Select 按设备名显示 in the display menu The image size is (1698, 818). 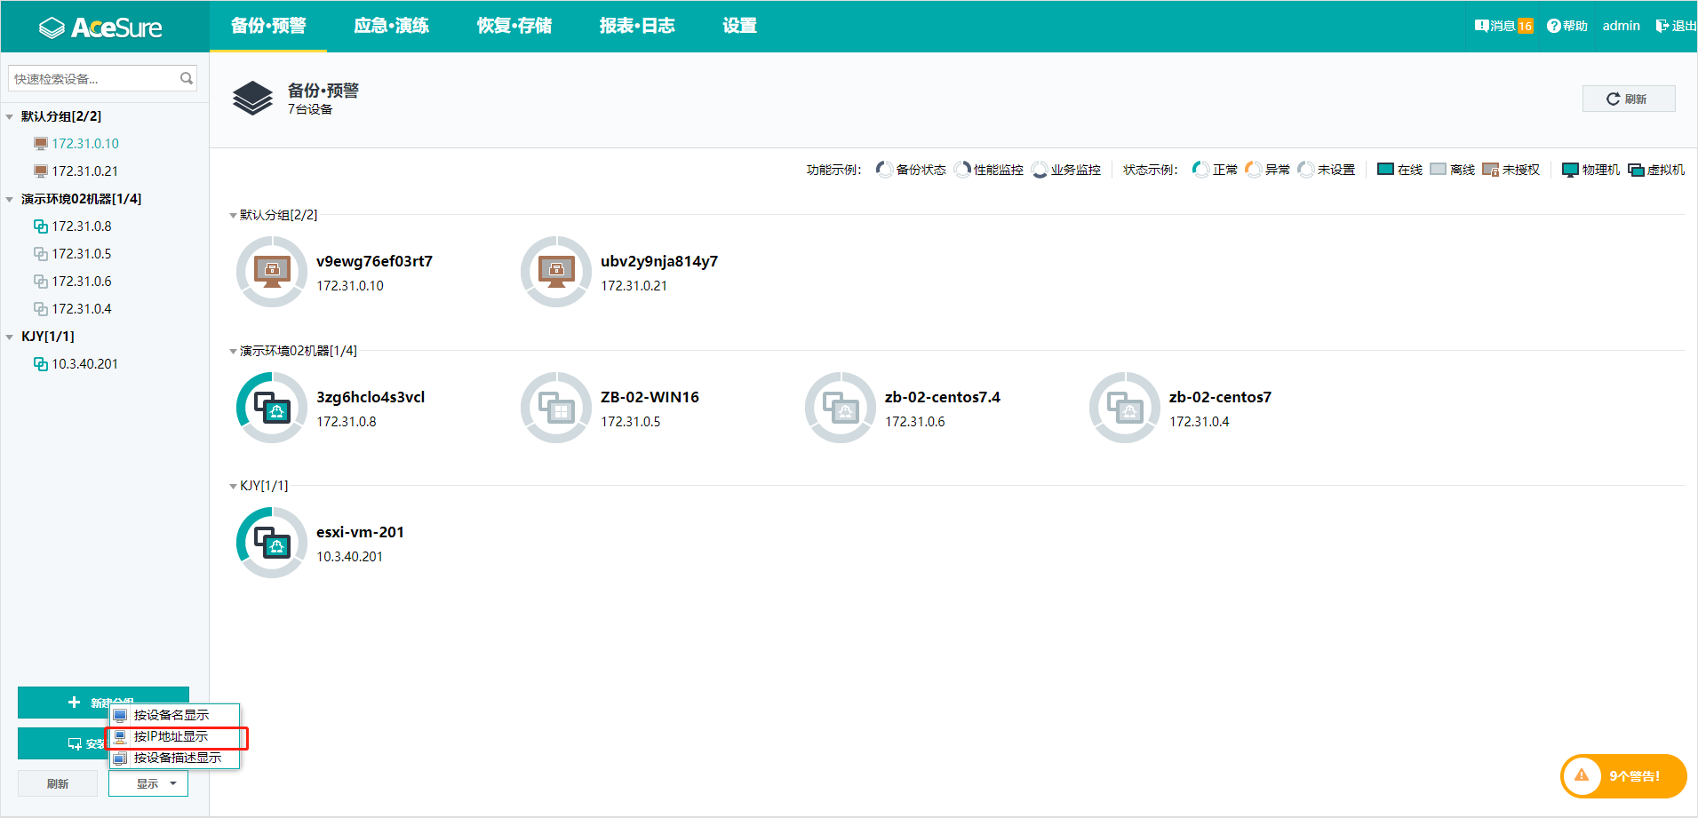pyautogui.click(x=171, y=715)
